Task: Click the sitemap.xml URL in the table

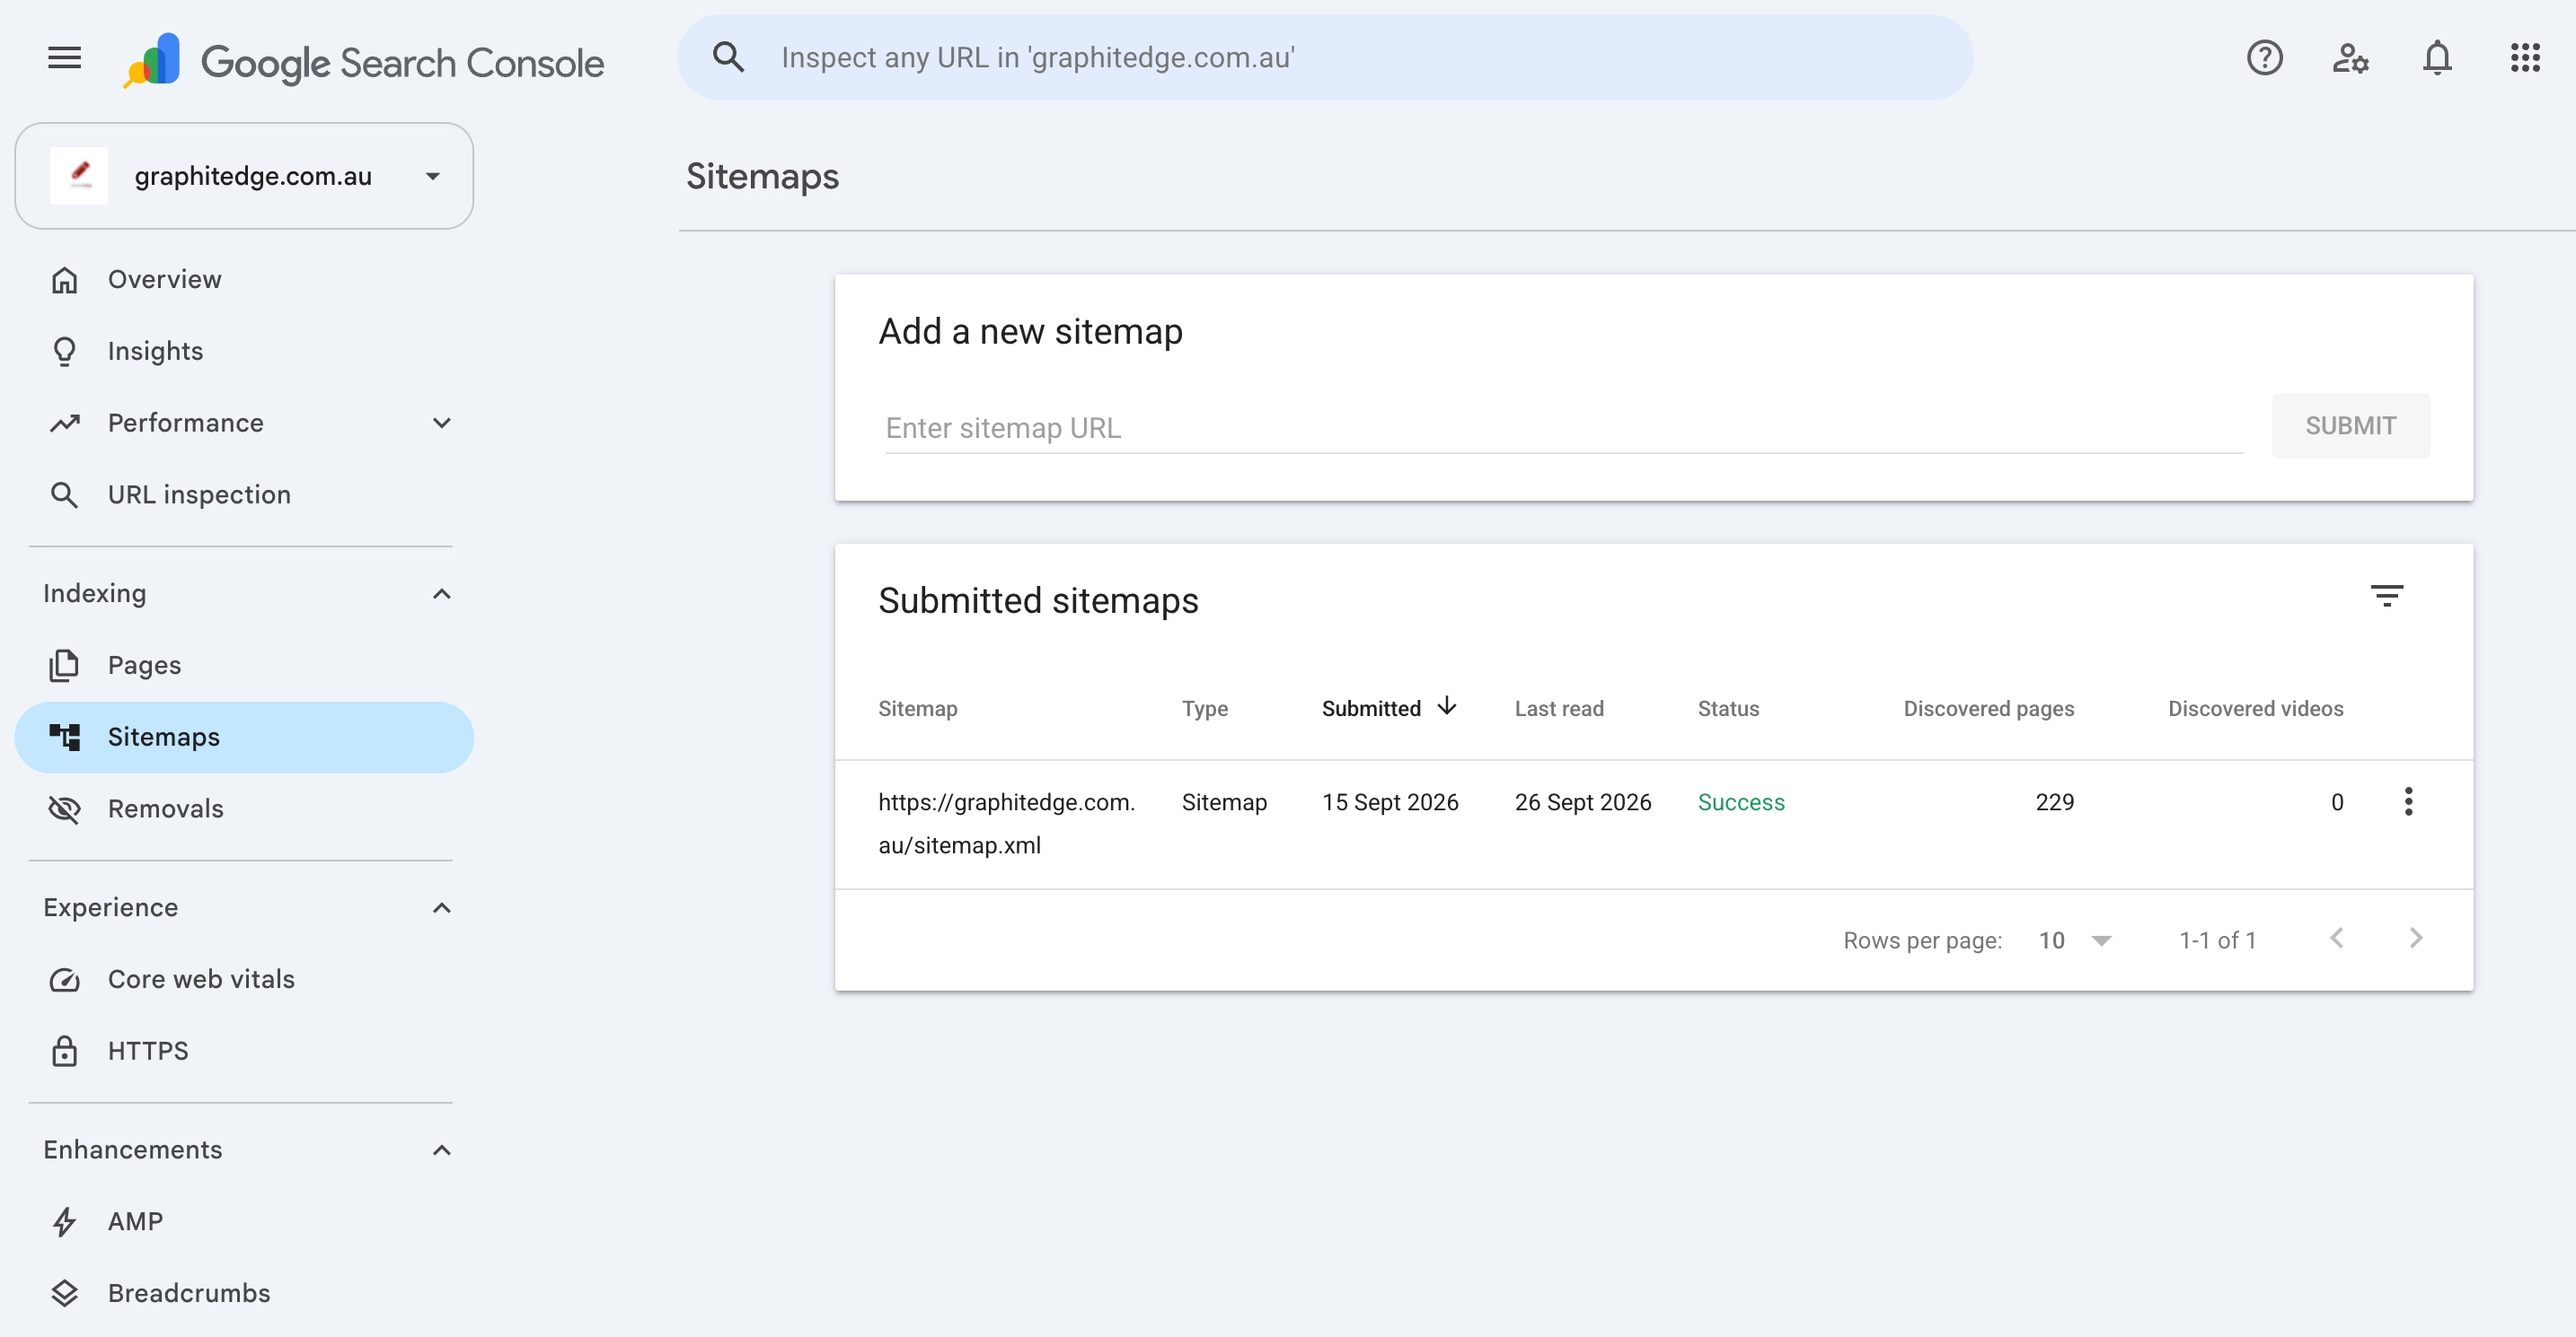Action: click(1006, 824)
